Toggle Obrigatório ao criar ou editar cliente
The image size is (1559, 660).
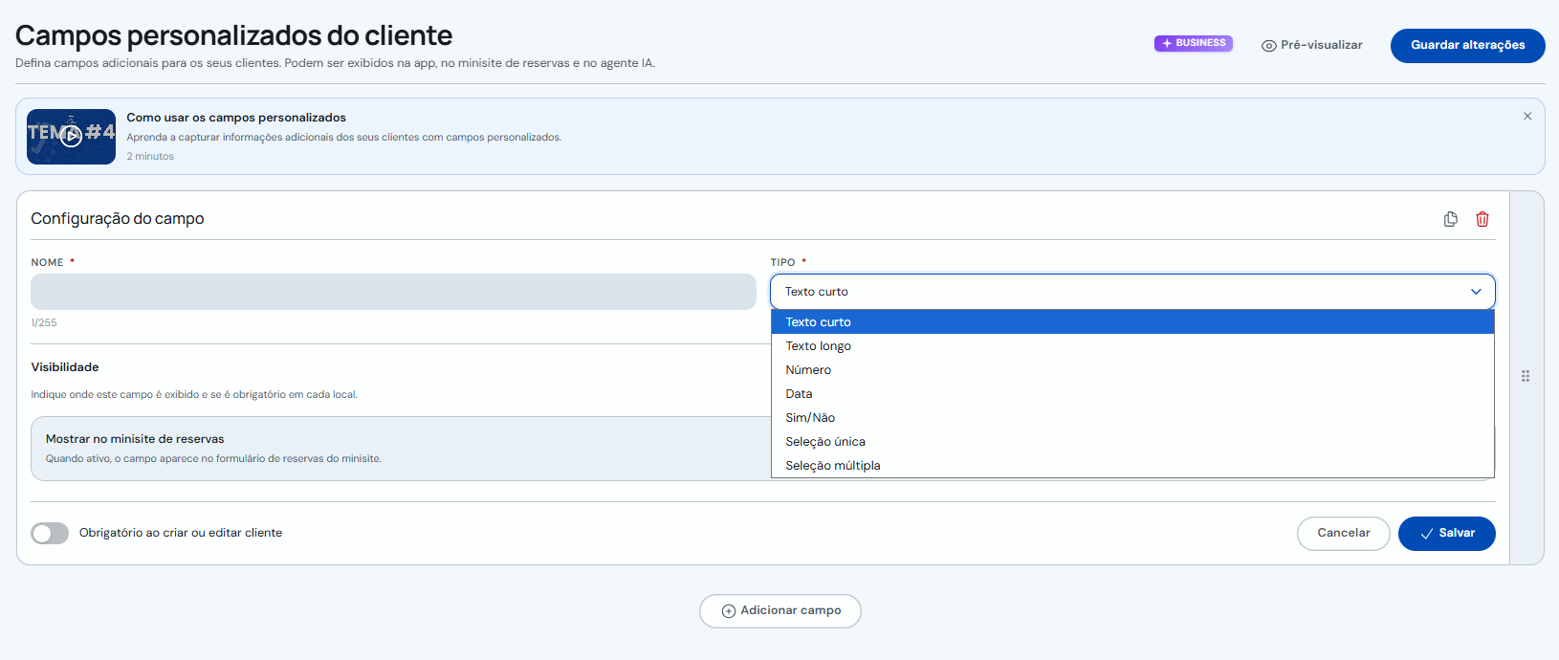point(50,533)
